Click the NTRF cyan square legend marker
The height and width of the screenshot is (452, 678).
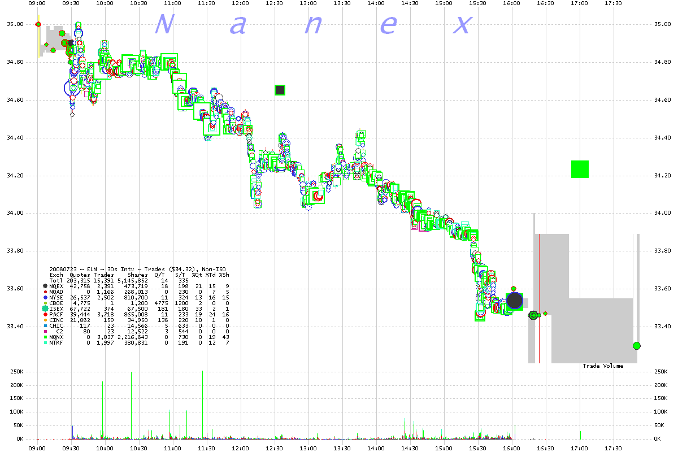[46, 342]
